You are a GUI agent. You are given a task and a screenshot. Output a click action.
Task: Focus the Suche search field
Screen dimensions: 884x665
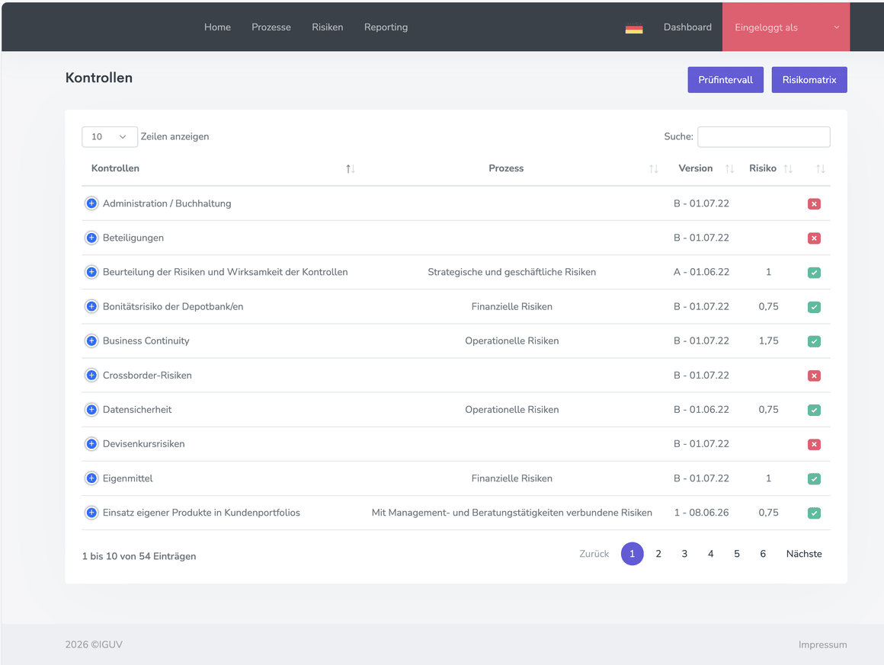tap(764, 137)
